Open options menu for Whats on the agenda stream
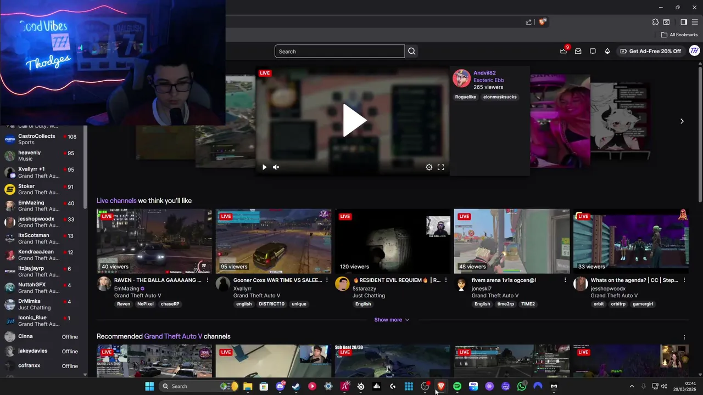Viewport: 703px width, 395px height. click(684, 280)
